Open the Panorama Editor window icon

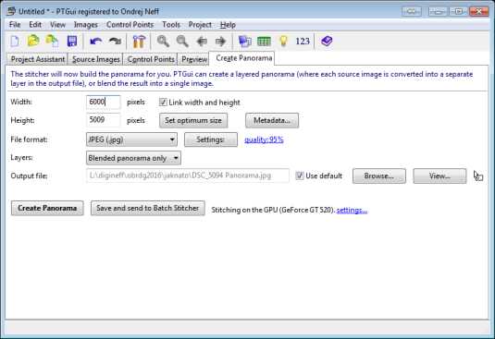coord(244,42)
